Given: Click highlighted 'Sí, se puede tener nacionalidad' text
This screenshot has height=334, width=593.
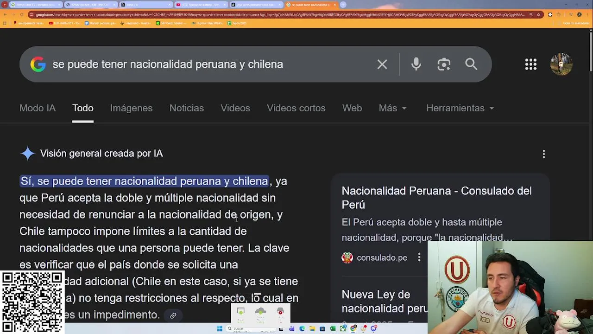Looking at the screenshot, I should pos(144,181).
